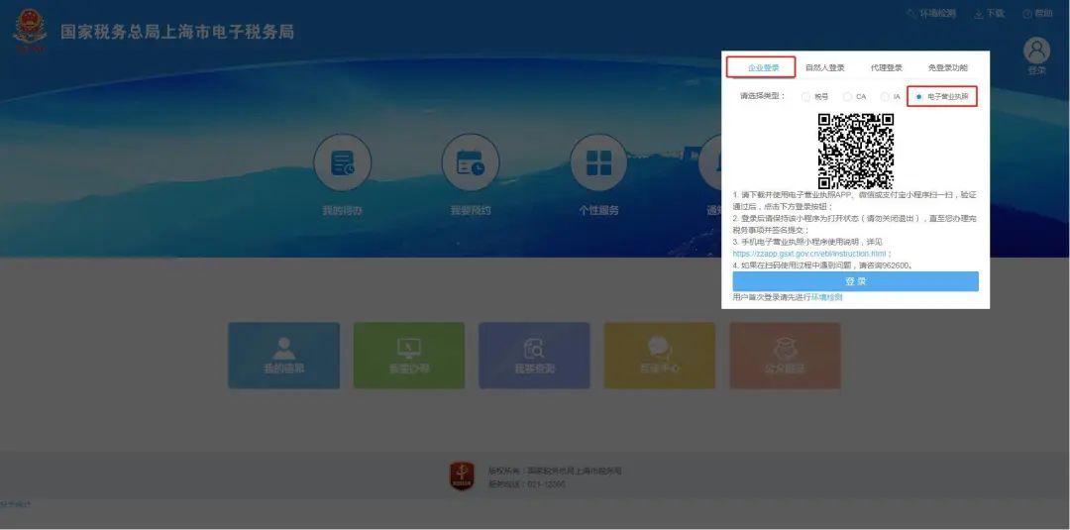Click footer service phone 021-12366 text
The height and width of the screenshot is (530, 1070).
(x=526, y=484)
